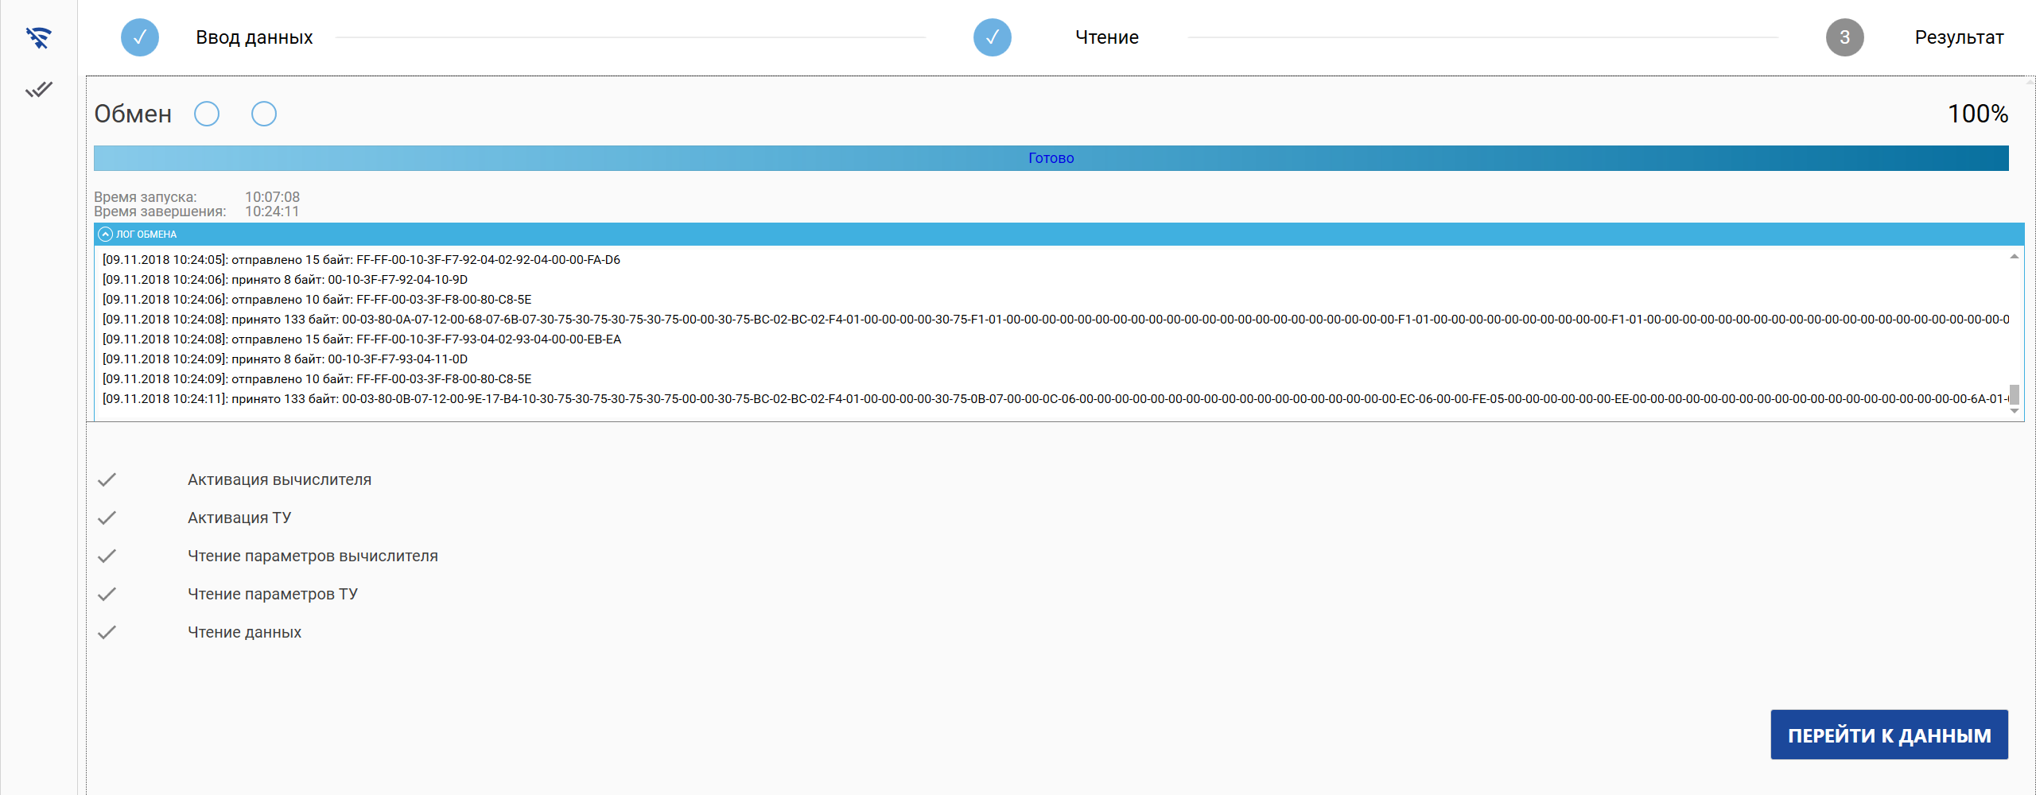
Task: Click the Время запуска label
Action: pos(146,196)
